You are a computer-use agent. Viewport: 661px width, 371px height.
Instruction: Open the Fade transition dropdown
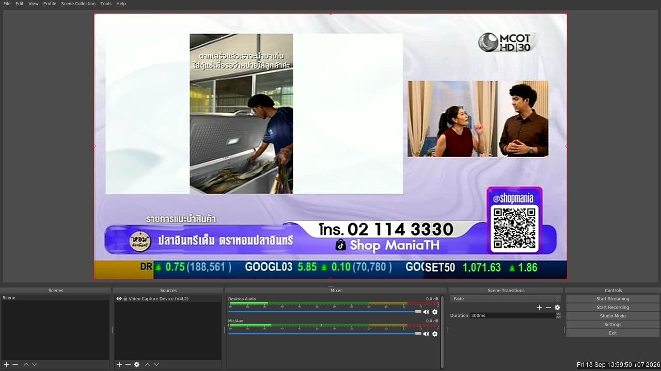tap(505, 299)
